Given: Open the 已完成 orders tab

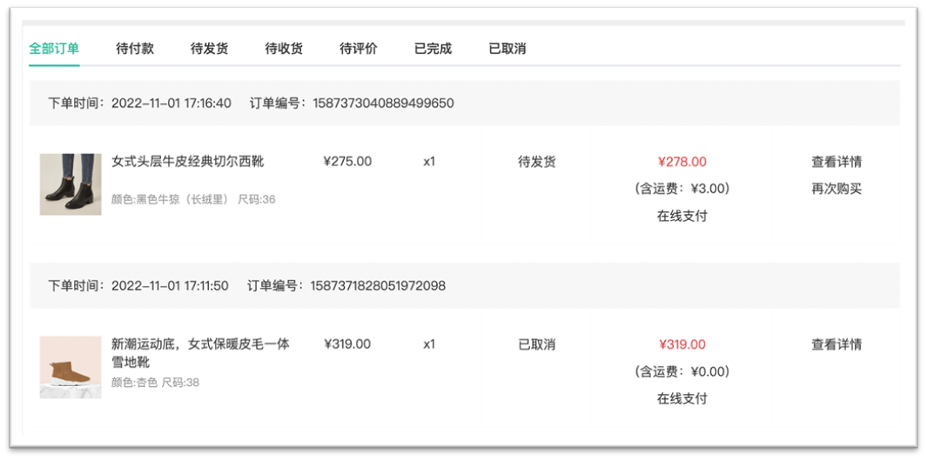Looking at the screenshot, I should tap(433, 49).
